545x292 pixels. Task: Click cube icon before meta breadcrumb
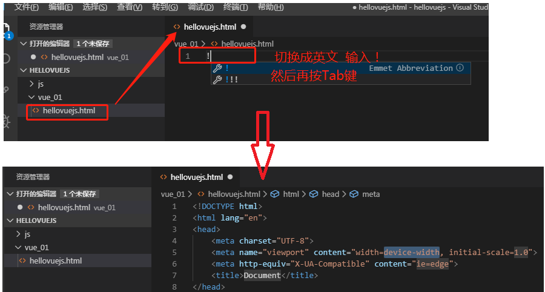coord(354,194)
